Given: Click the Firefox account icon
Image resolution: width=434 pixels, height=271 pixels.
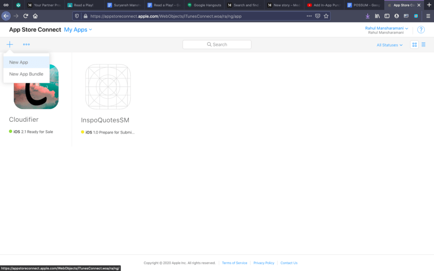Looking at the screenshot, I should 397,16.
